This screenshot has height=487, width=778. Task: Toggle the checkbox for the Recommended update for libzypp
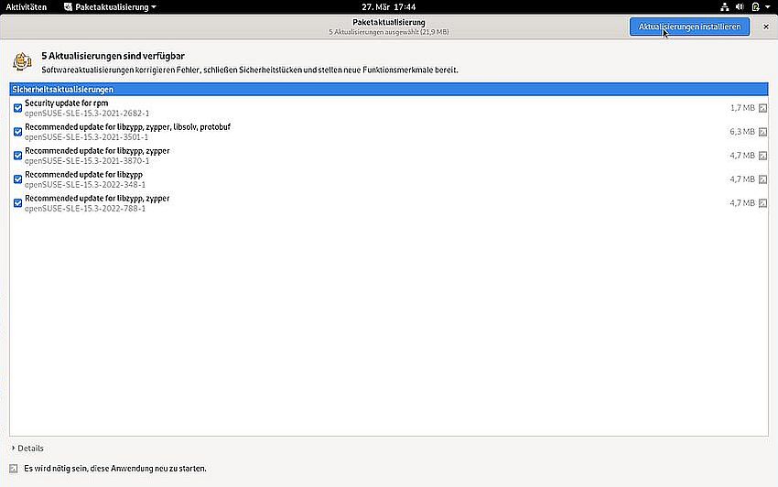click(18, 179)
